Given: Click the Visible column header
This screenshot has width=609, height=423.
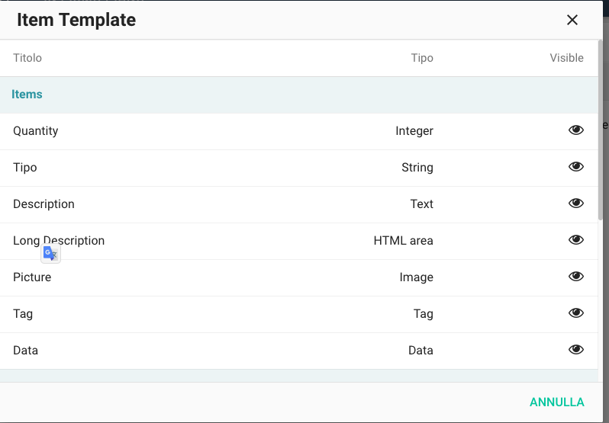Looking at the screenshot, I should (566, 58).
